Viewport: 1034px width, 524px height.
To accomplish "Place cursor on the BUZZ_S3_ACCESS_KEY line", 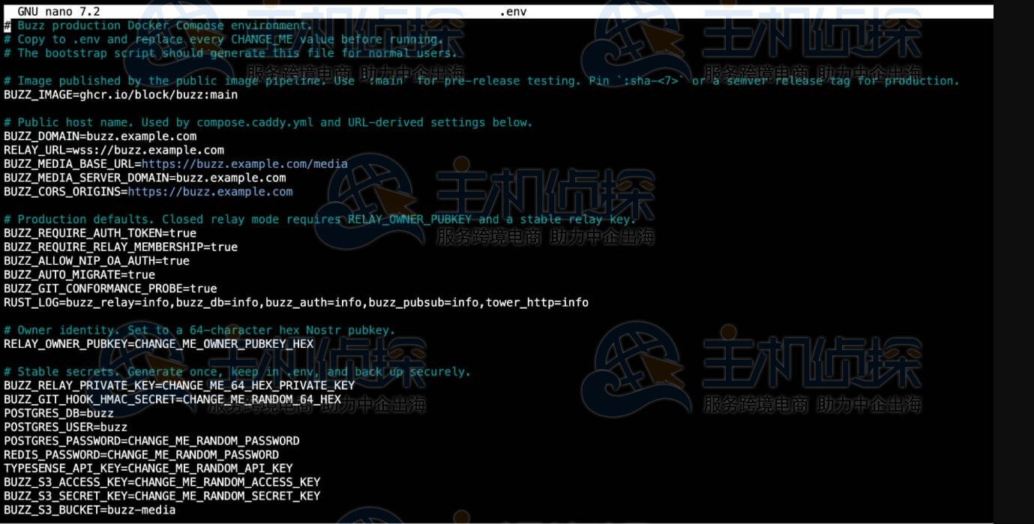I will [x=162, y=483].
